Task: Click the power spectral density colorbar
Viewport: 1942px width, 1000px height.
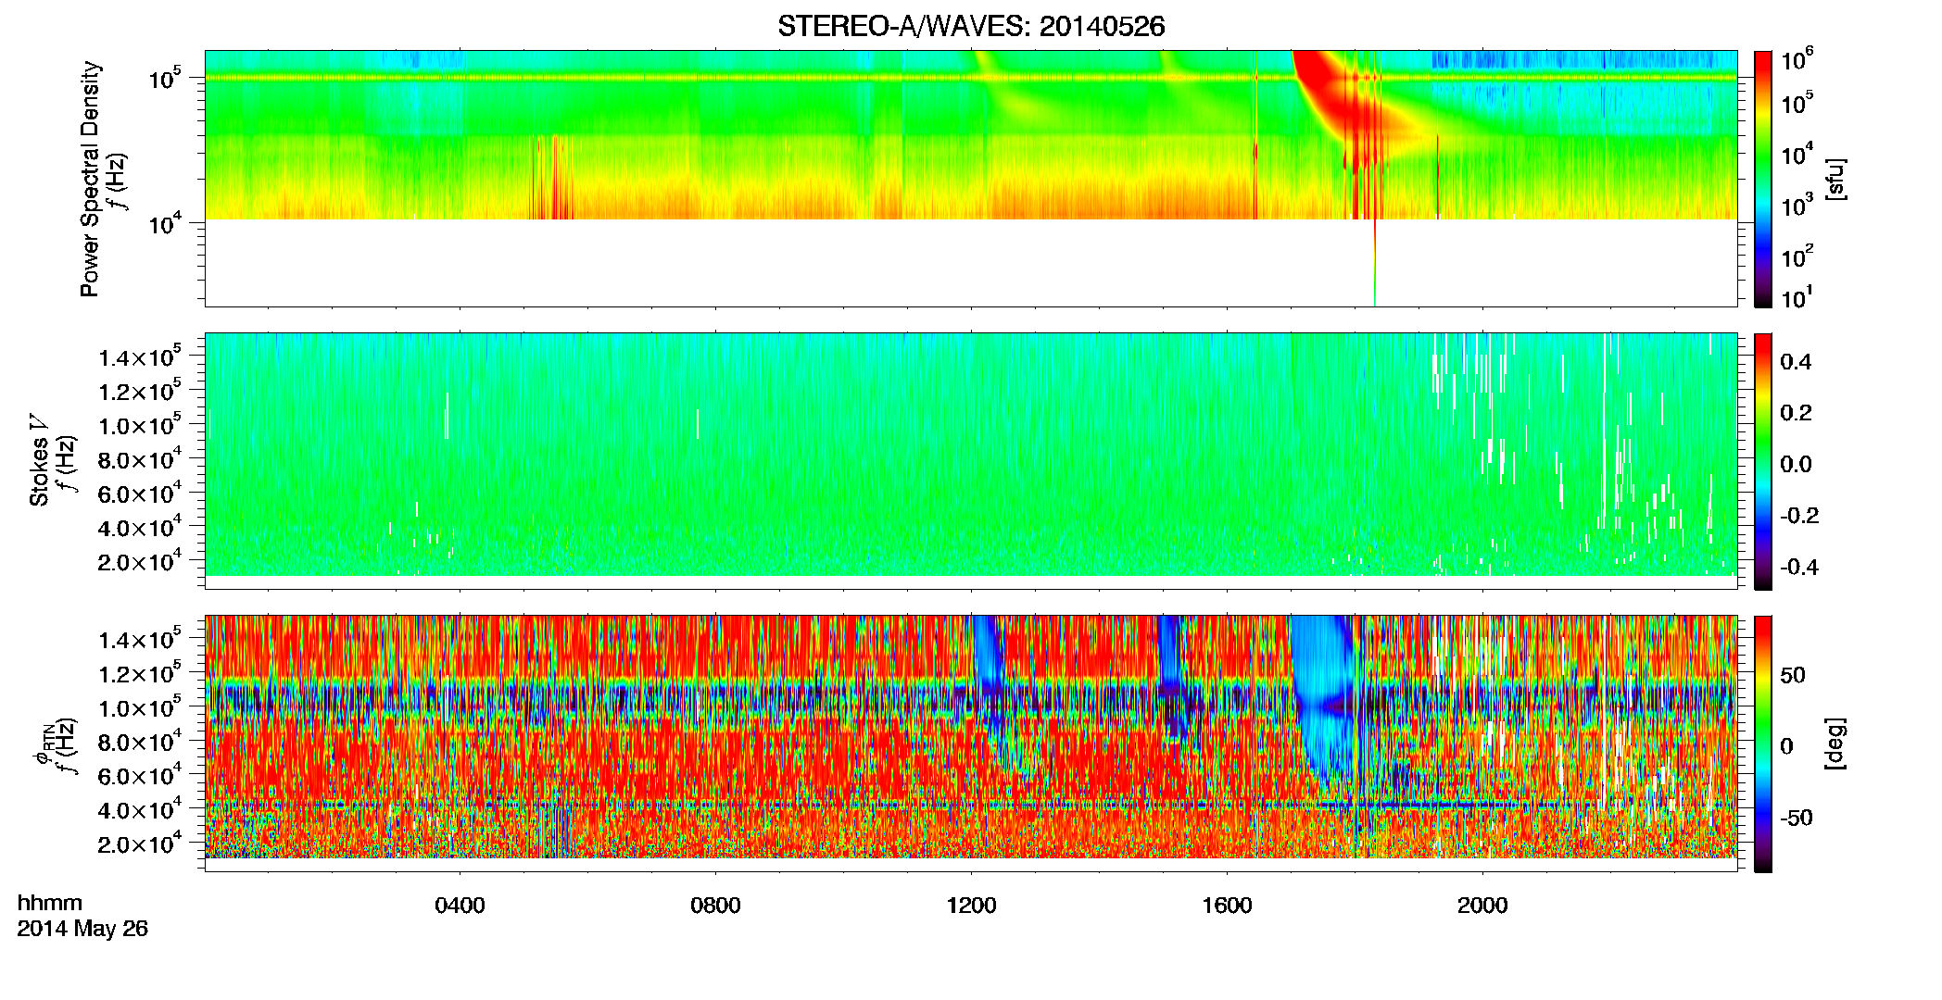Action: (1763, 179)
